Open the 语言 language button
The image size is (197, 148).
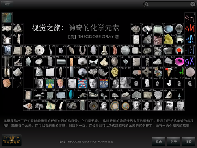tap(7, 4)
